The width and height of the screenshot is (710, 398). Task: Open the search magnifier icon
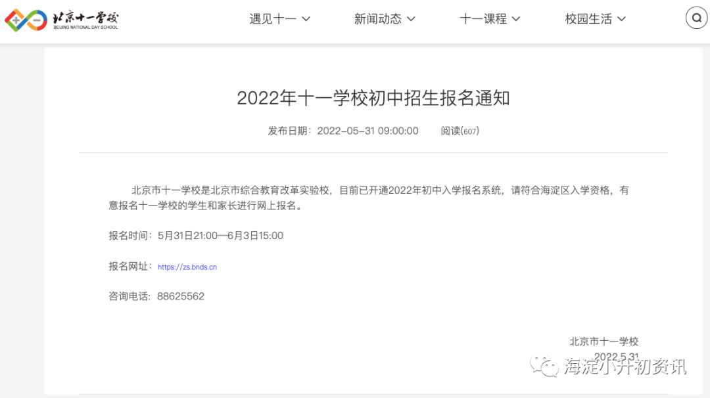[696, 18]
